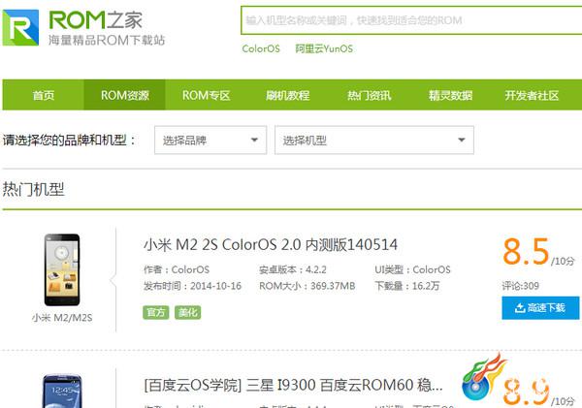Click the 海量精品ROM下载站 tagline

(x=107, y=40)
